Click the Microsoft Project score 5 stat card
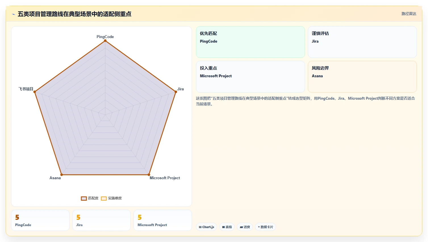Image resolution: width=428 pixels, height=242 pixels. pyautogui.click(x=163, y=220)
